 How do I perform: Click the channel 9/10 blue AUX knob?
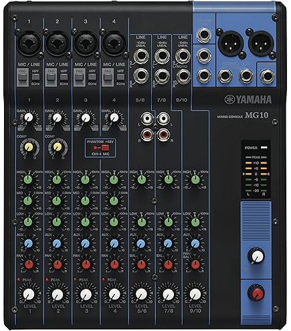point(195,243)
